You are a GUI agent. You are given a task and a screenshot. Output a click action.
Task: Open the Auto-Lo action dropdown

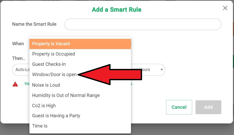[21, 70]
